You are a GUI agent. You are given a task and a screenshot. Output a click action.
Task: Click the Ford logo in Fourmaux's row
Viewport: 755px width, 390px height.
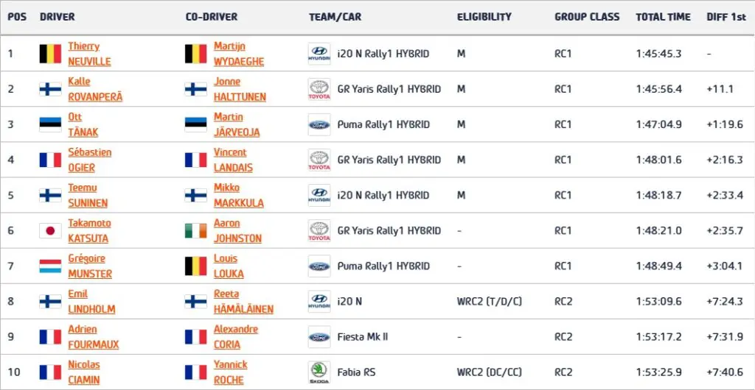pos(319,337)
